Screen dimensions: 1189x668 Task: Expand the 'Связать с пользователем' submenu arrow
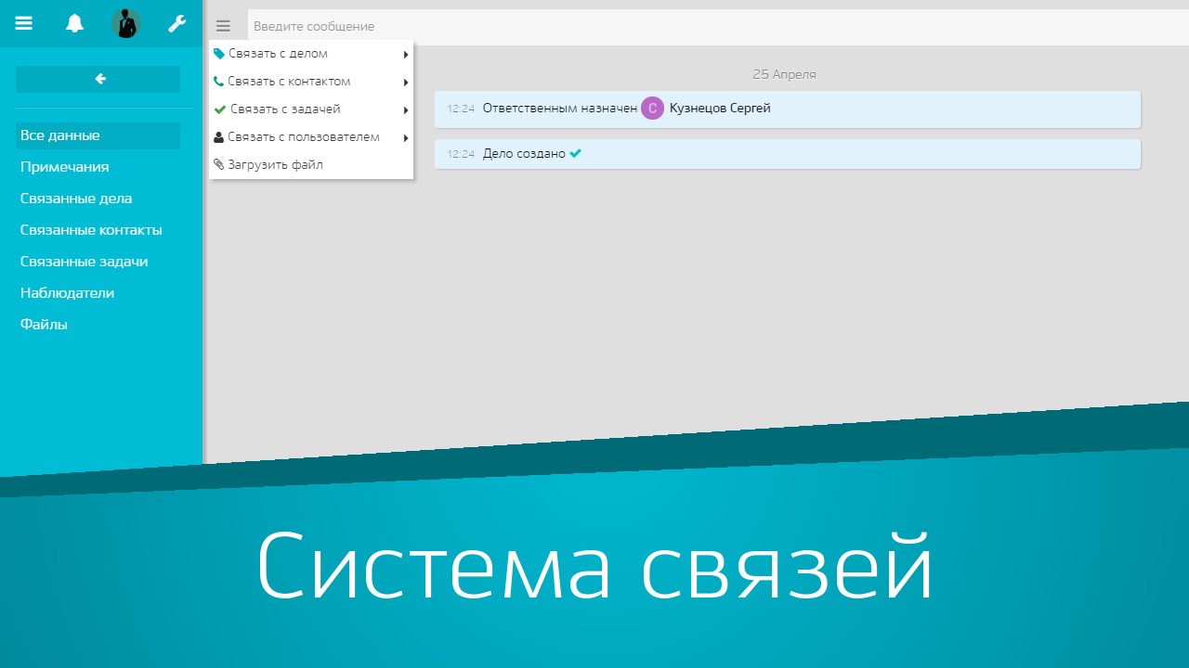(405, 136)
